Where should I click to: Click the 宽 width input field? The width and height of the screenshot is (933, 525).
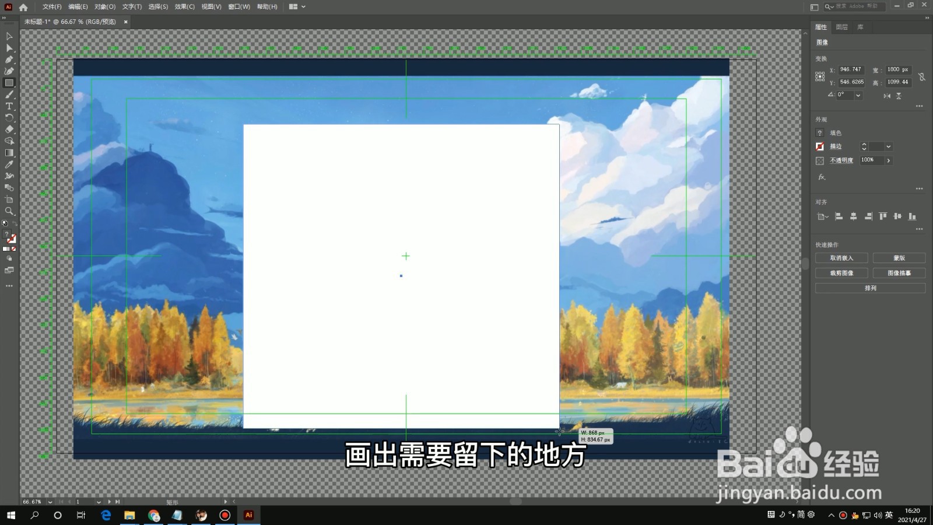pyautogui.click(x=898, y=69)
